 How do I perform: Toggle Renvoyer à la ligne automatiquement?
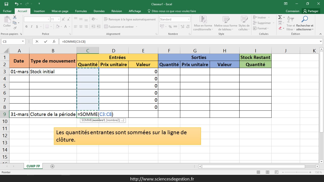(x=130, y=19)
